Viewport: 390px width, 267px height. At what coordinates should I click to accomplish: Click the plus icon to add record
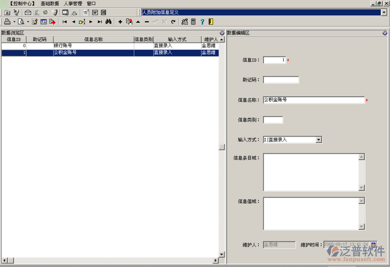click(120, 22)
